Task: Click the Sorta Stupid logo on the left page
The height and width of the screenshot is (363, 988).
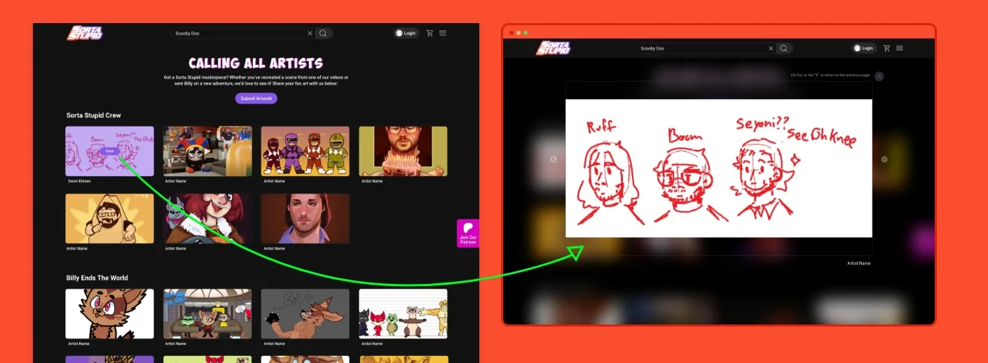Action: 84,33
